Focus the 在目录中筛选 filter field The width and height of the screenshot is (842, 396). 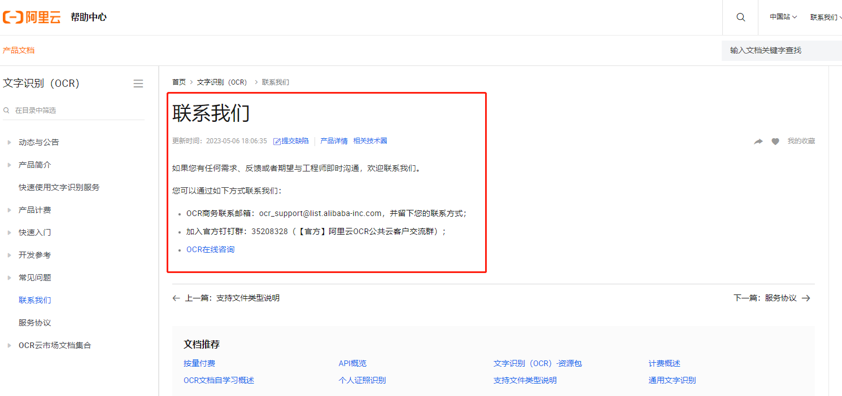[73, 111]
